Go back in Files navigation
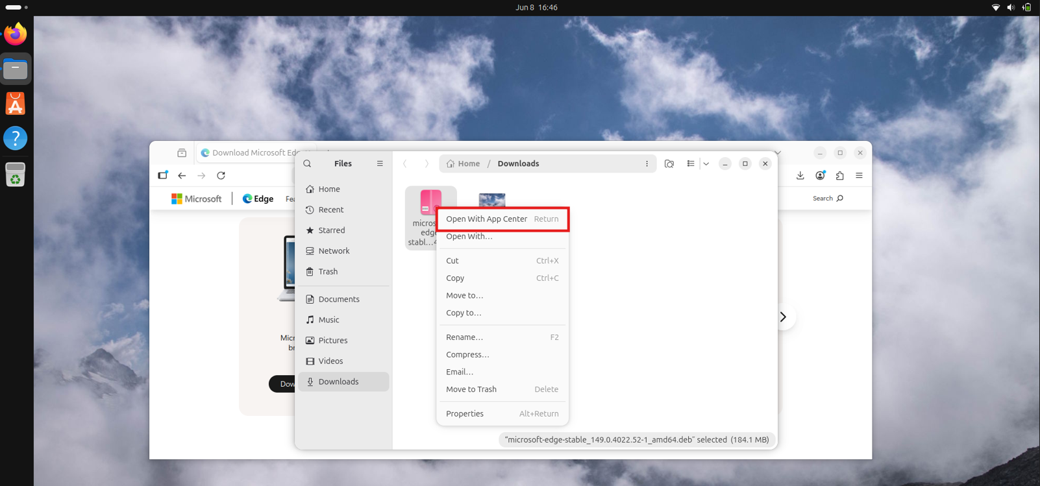The image size is (1040, 486). point(405,164)
